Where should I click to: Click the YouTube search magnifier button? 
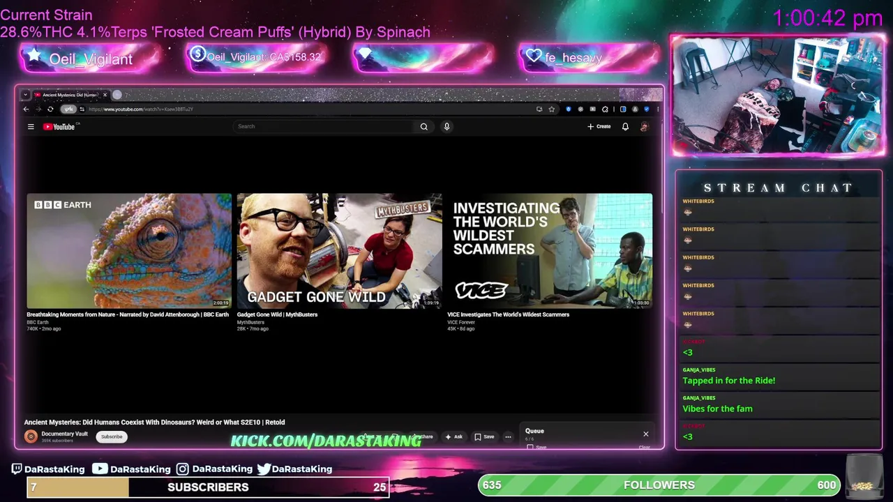(423, 126)
